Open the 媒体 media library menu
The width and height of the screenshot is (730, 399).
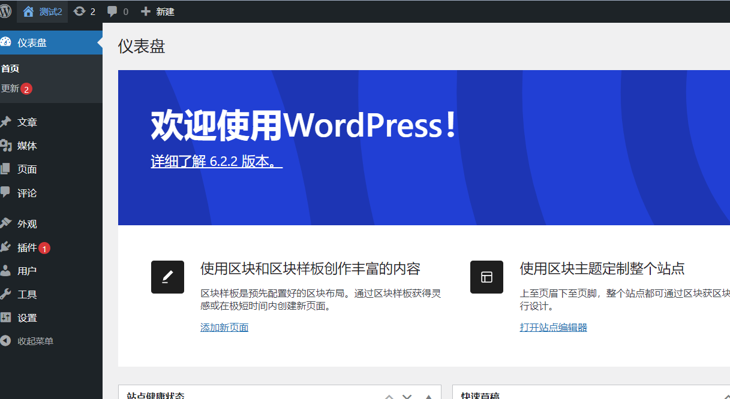[x=27, y=146]
